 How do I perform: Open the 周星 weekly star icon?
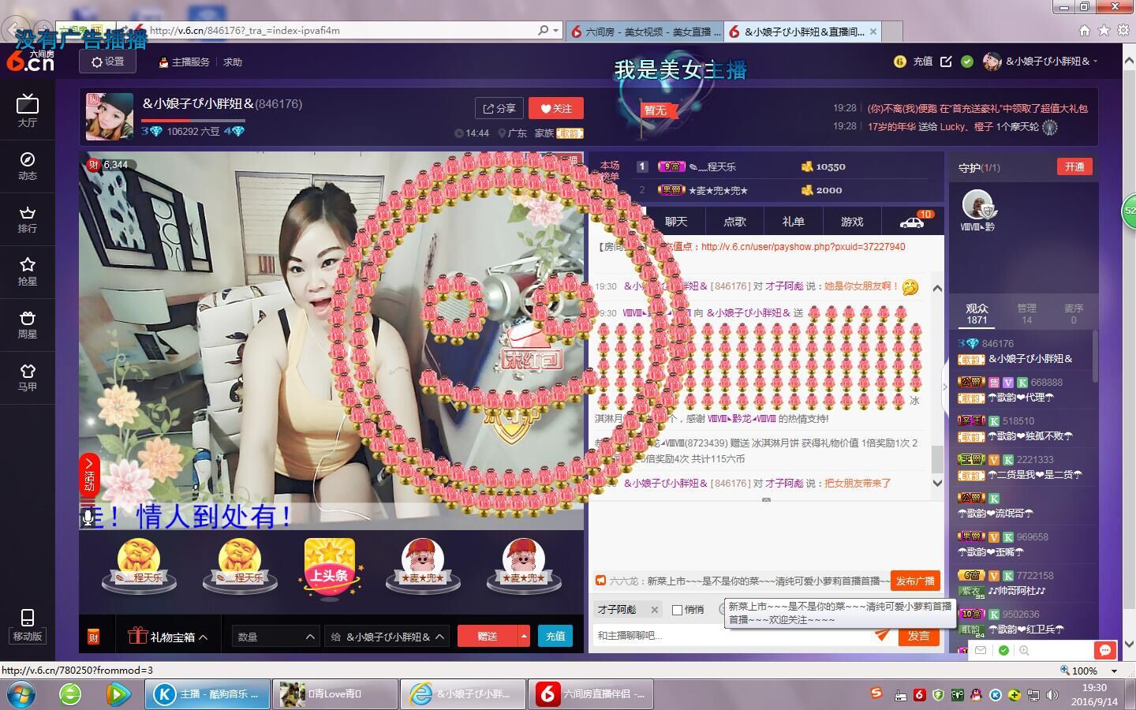tap(27, 324)
